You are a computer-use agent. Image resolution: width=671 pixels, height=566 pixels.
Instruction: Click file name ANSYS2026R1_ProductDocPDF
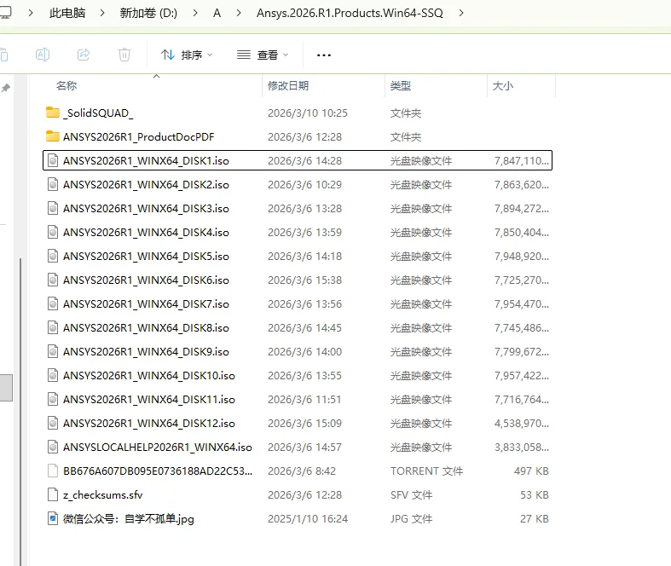pyautogui.click(x=139, y=137)
